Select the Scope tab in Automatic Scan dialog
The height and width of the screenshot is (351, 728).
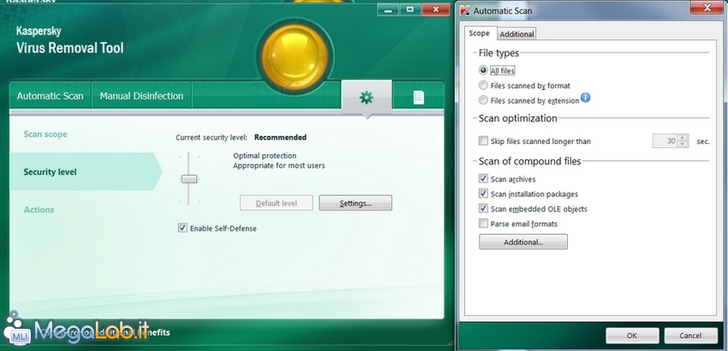click(x=479, y=33)
